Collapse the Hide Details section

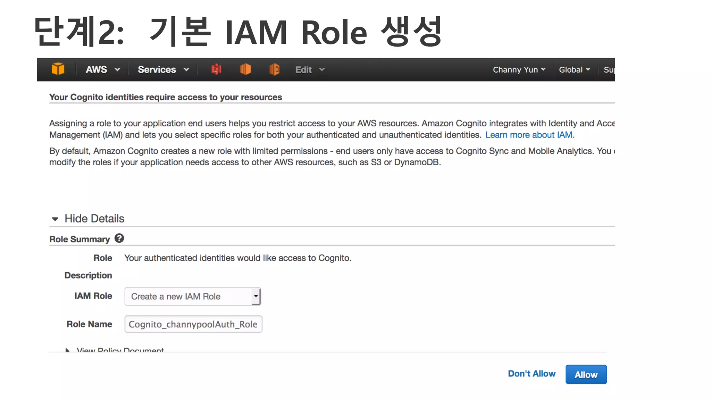(88, 218)
